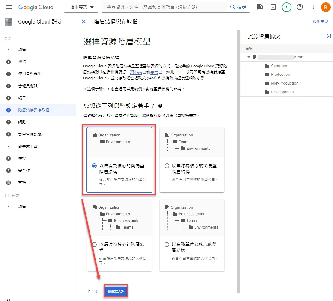Screen dimensions: 333x301
Task: Go to step 3 管理員權限
Action: coord(38,86)
